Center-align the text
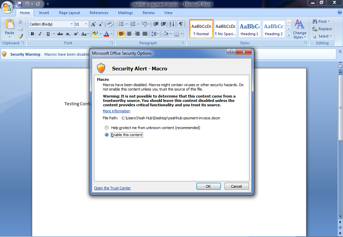 pyautogui.click(x=129, y=34)
